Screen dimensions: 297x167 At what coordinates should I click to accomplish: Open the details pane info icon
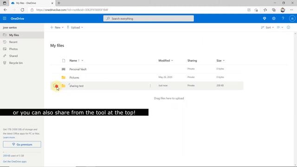[x=289, y=27]
